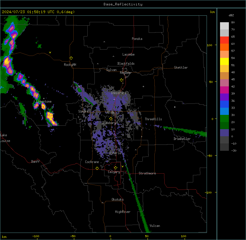Click the yellow diamond marker southeast of Cochrane
Viewport: 246px width, 240px height.
tap(97, 168)
